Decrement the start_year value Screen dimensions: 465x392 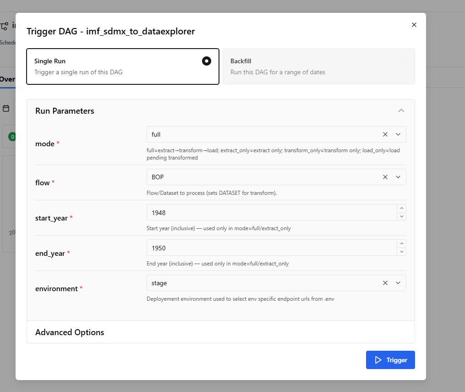pos(402,216)
